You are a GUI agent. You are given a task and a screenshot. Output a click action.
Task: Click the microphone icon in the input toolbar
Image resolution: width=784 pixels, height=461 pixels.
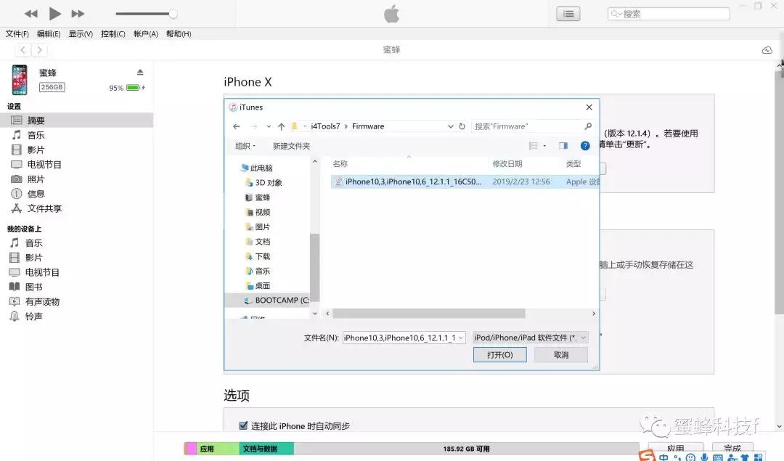704,457
